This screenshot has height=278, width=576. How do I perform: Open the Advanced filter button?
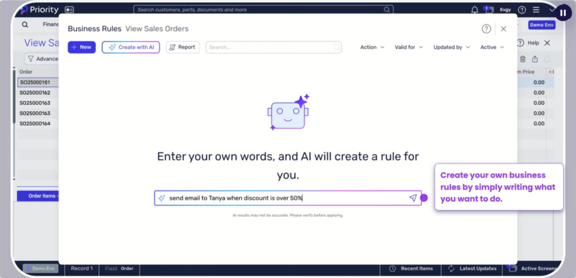pos(42,58)
